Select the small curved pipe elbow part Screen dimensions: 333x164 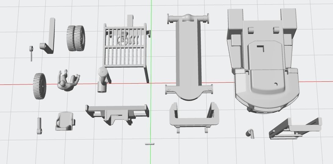click(250, 133)
